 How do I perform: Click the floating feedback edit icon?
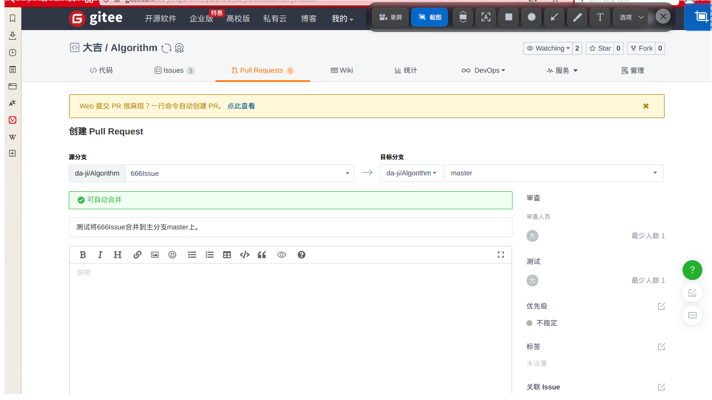[x=692, y=293]
